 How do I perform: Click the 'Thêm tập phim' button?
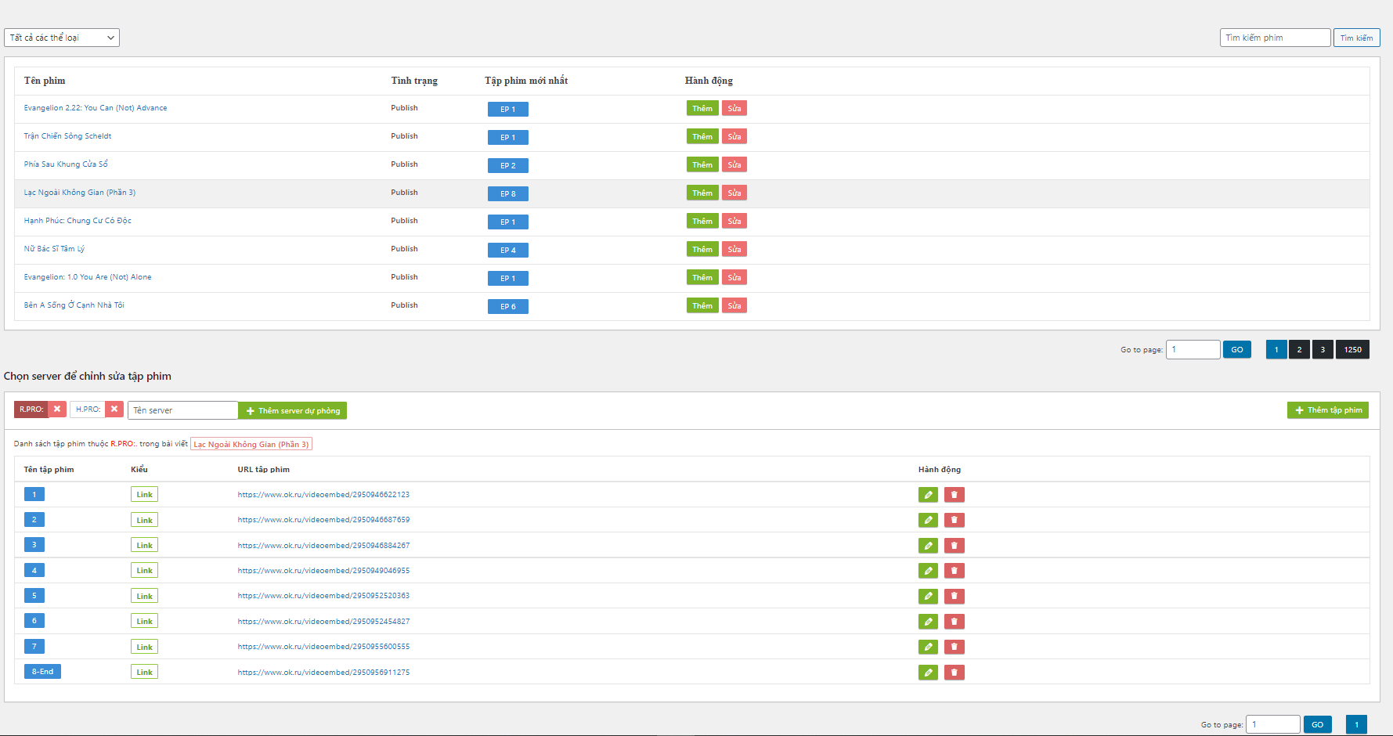point(1328,410)
